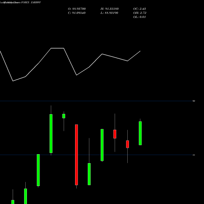Click the OH 2.72 indicator text
Viewport: 204px width, 204px height.
point(140,13)
